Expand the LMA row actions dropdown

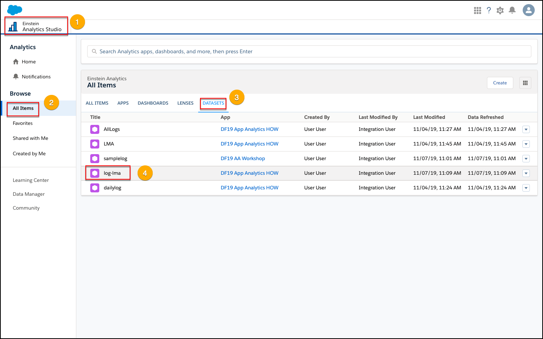(x=526, y=144)
